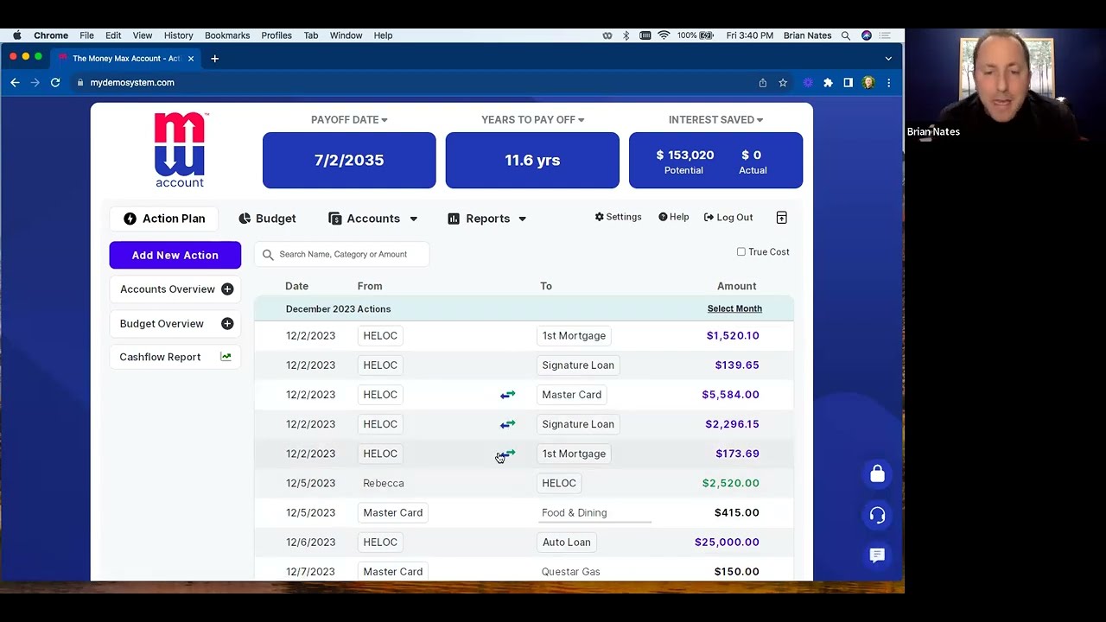Click the Questar Gas entry
This screenshot has height=622, width=1106.
(x=570, y=572)
